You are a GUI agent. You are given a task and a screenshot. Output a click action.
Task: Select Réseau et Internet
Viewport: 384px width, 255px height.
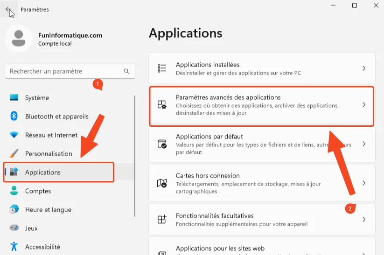pyautogui.click(x=69, y=135)
